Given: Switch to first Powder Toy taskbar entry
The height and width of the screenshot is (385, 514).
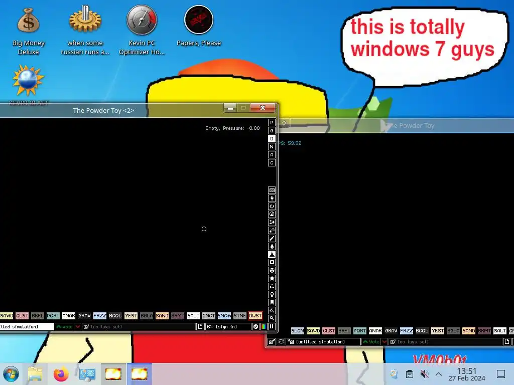Looking at the screenshot, I should tap(113, 374).
